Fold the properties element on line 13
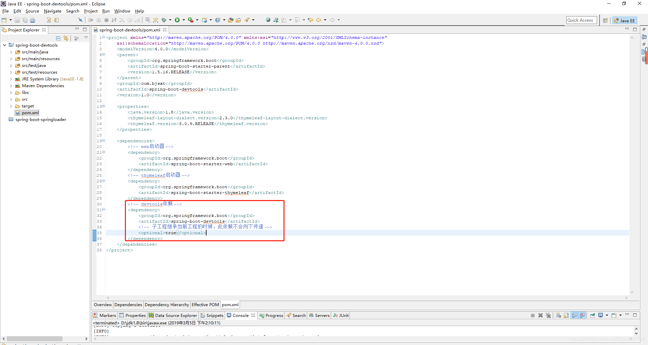This screenshot has width=648, height=345. [104, 106]
